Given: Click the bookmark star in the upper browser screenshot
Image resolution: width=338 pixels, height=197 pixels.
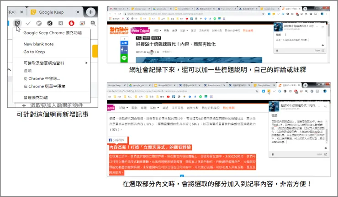Looking at the screenshot, I should pyautogui.click(x=263, y=14).
